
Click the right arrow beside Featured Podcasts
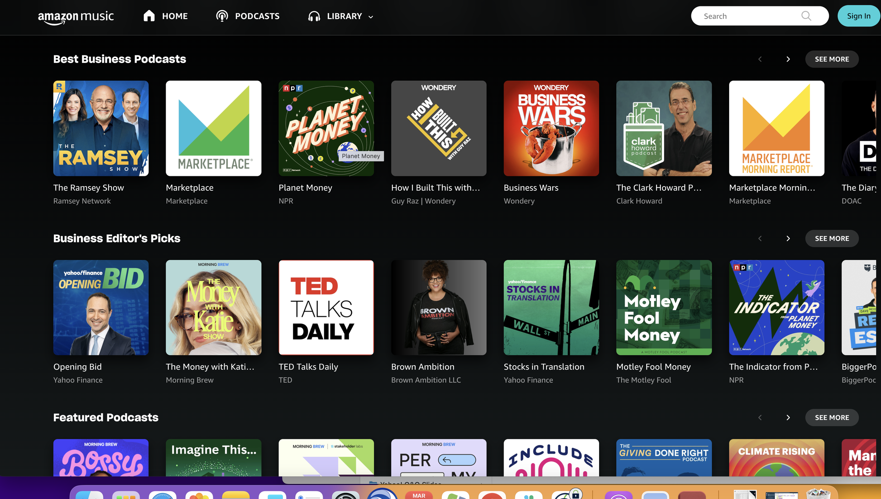pyautogui.click(x=788, y=417)
